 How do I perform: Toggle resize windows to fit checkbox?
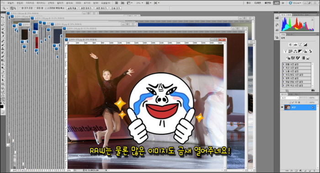tap(20, 8)
